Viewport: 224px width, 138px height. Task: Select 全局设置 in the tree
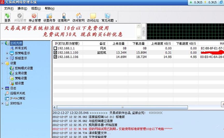(21, 73)
